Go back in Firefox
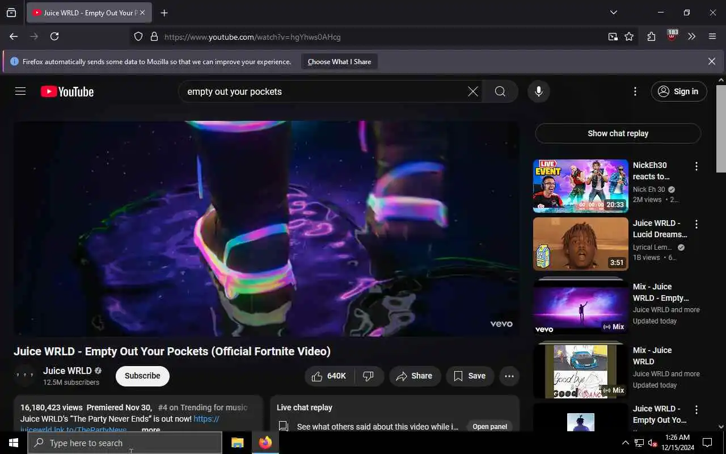This screenshot has width=726, height=454. pyautogui.click(x=14, y=36)
